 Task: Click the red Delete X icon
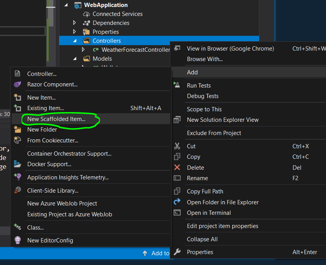tap(177, 167)
